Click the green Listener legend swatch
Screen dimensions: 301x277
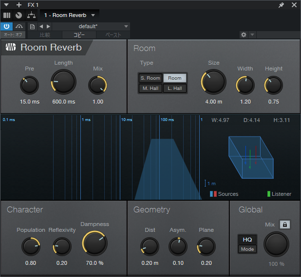click(x=269, y=194)
